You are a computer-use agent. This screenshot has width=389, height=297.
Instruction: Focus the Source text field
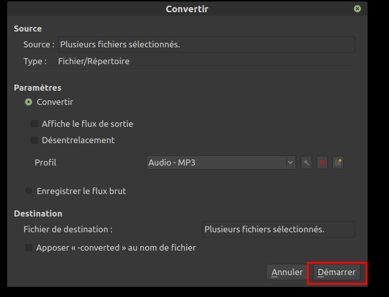[x=206, y=44]
